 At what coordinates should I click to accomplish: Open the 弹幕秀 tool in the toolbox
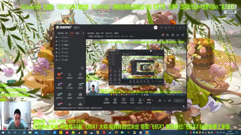click(70, 96)
